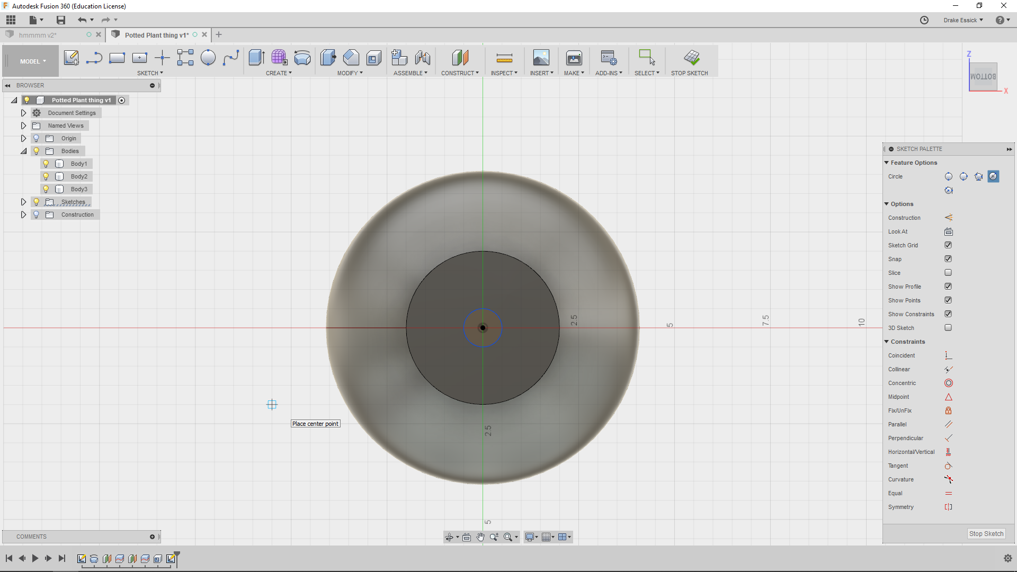Image resolution: width=1017 pixels, height=572 pixels.
Task: Expand the Origin tree node
Action: [23, 138]
